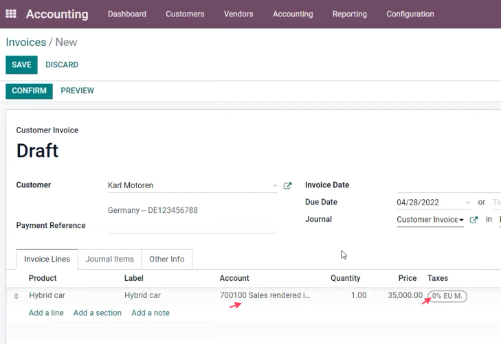Switch to the Other Info tab
501x344 pixels.
167,259
